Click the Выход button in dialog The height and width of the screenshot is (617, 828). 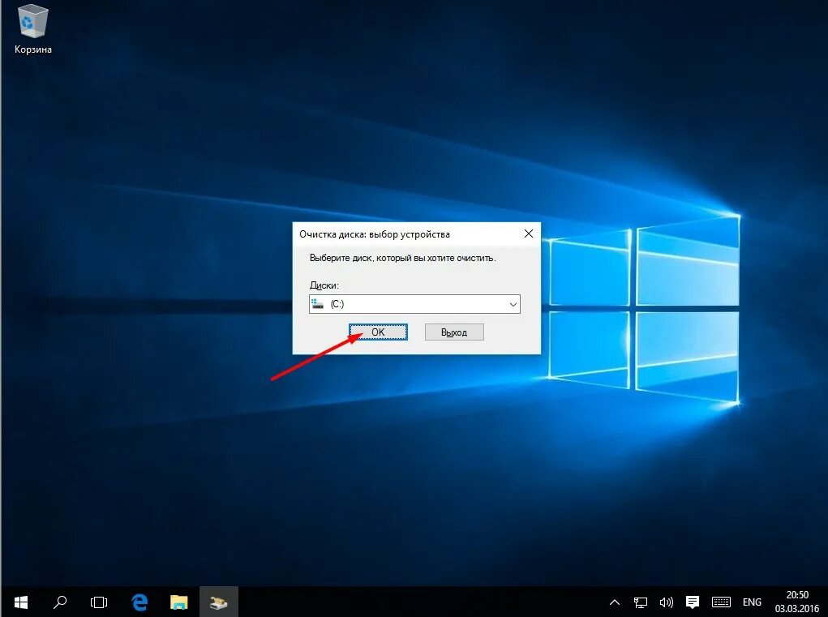454,332
